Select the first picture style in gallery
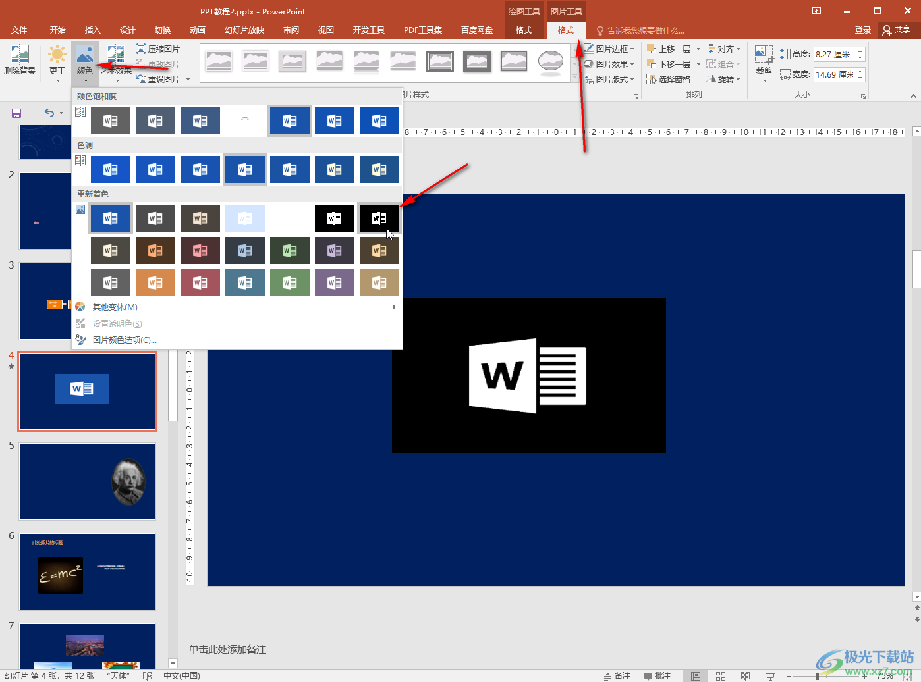 click(219, 61)
